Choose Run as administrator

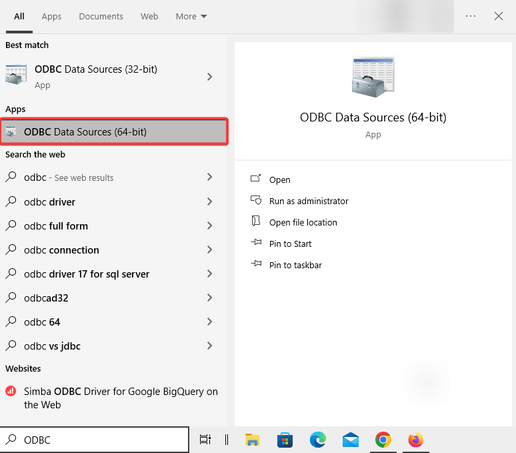tap(309, 201)
